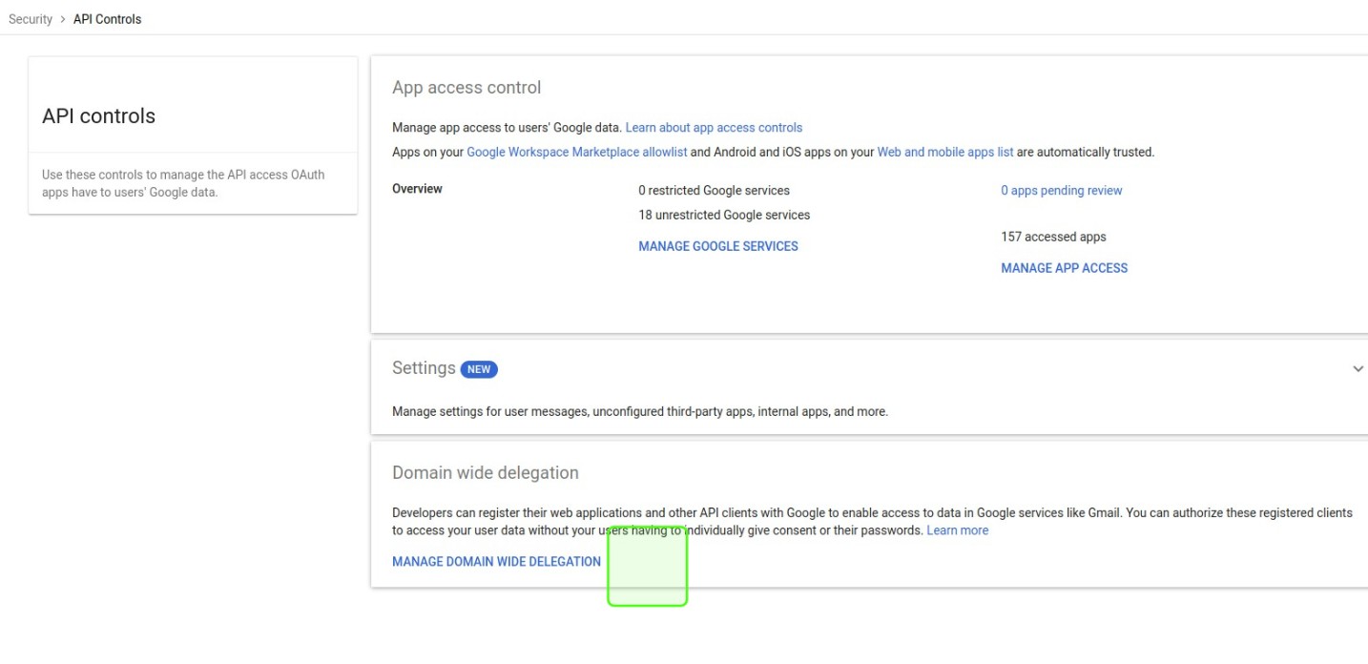Image resolution: width=1368 pixels, height=664 pixels.
Task: Open Learn about app access controls link
Action: pos(714,128)
